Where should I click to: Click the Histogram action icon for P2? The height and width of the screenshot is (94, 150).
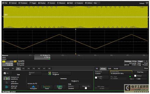click(x=33, y=87)
